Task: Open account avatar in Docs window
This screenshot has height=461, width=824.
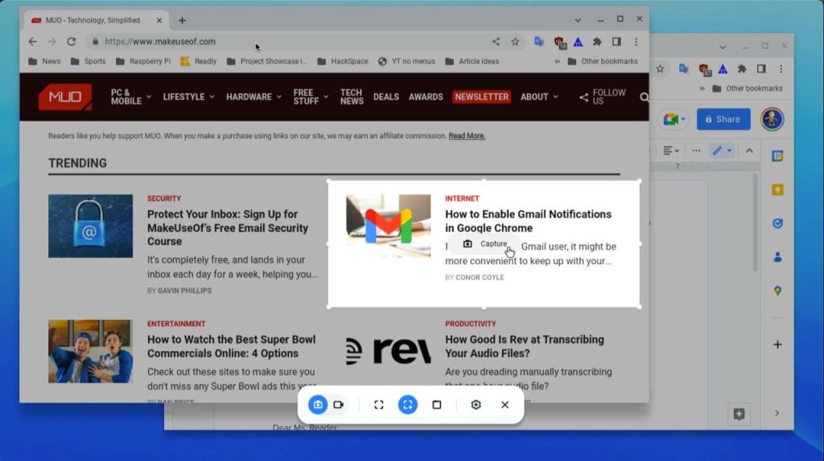Action: click(772, 119)
